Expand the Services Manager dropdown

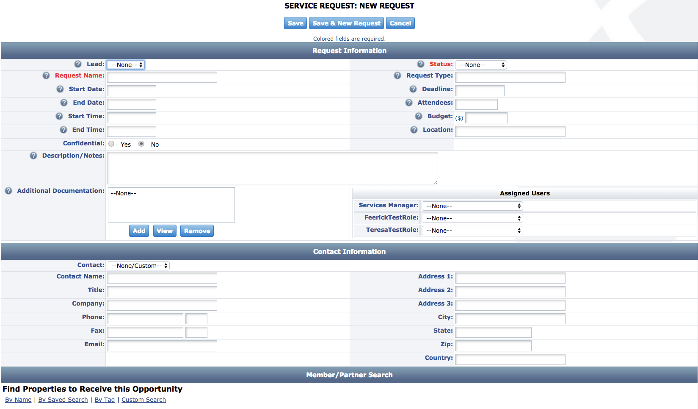pyautogui.click(x=472, y=206)
